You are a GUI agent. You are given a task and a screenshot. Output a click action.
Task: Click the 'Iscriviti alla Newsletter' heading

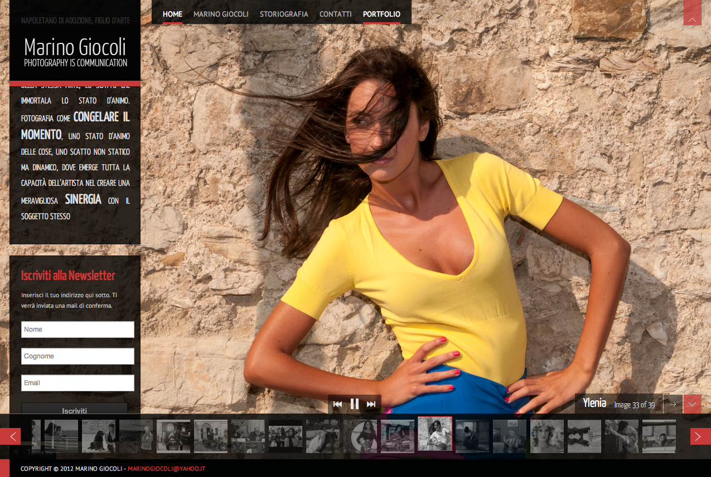(x=68, y=276)
